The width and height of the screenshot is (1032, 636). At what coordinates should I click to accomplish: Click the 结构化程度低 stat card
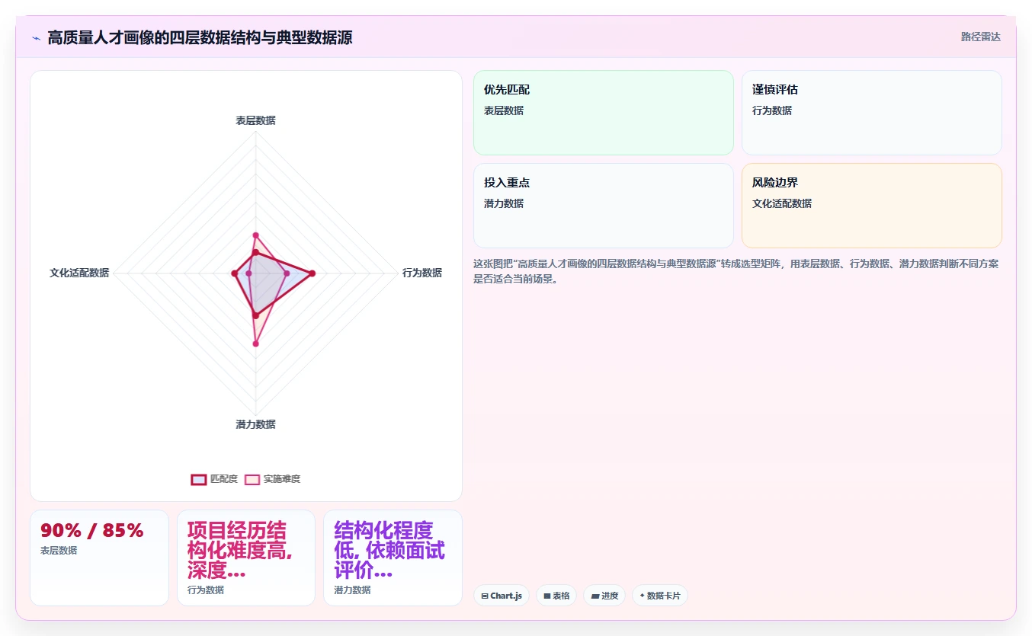393,558
